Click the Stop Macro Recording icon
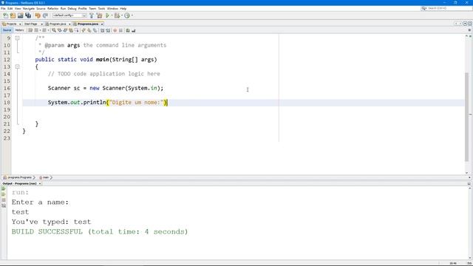The image size is (473, 266). pyautogui.click(x=120, y=30)
